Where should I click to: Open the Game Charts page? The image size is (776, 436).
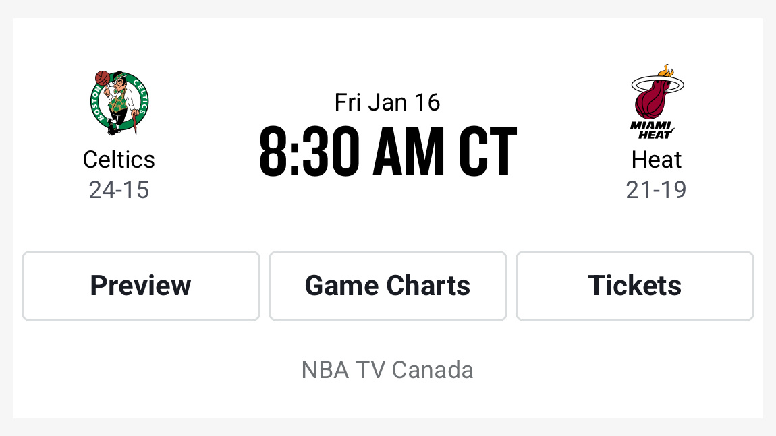[x=387, y=286]
